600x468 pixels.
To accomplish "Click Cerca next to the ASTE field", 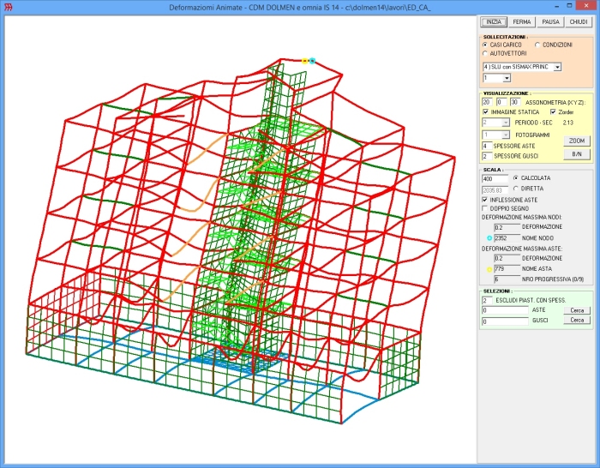I will [x=577, y=310].
